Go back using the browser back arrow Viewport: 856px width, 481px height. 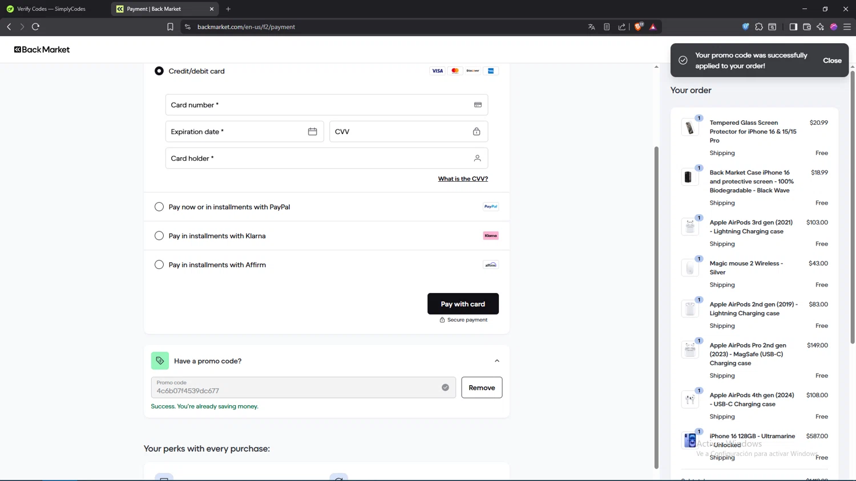click(x=9, y=27)
